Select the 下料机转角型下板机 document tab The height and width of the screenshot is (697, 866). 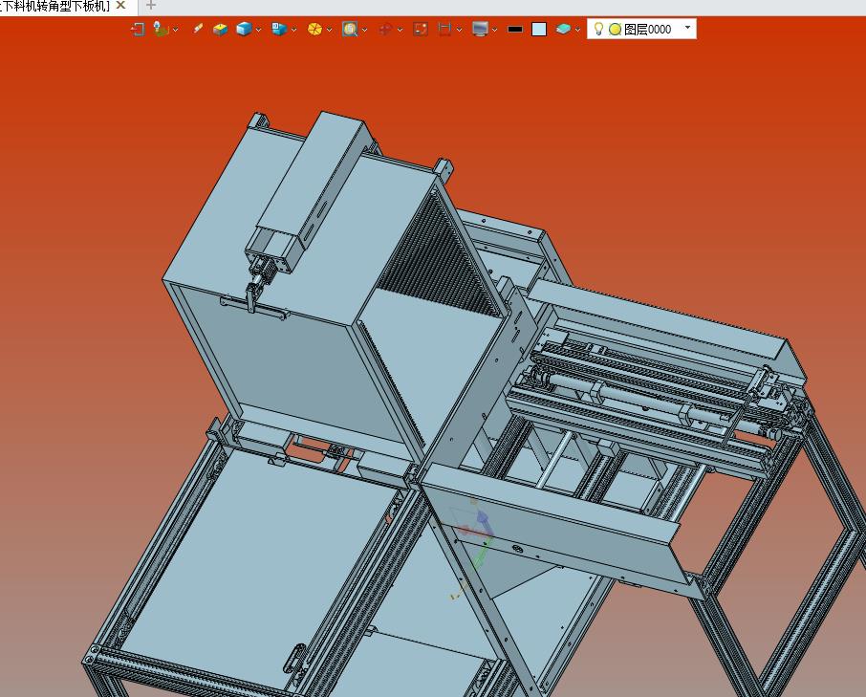55,6
